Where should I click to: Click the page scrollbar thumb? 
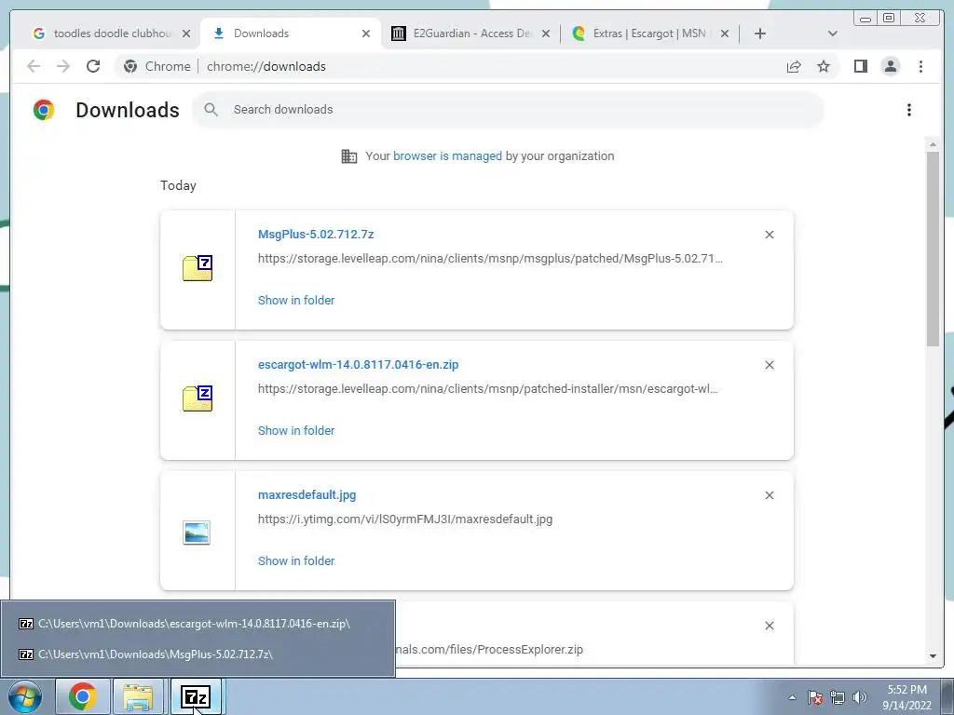[933, 250]
